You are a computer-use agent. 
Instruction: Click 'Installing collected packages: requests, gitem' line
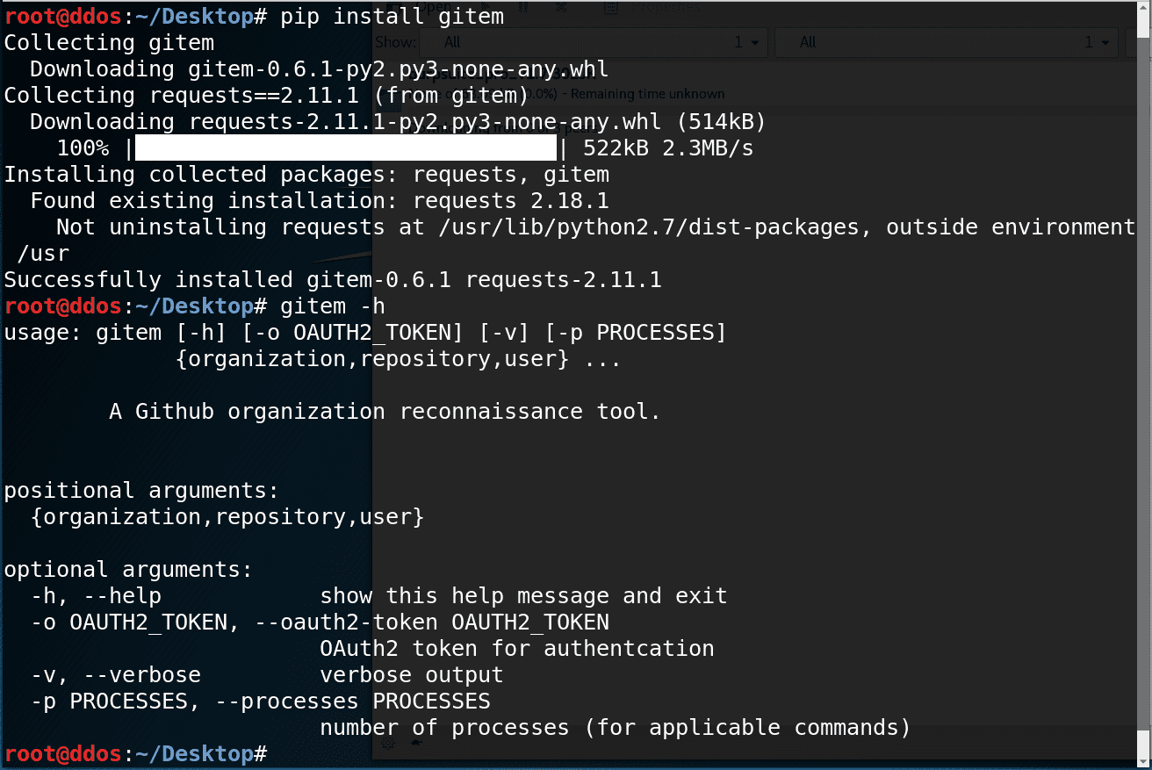306,175
